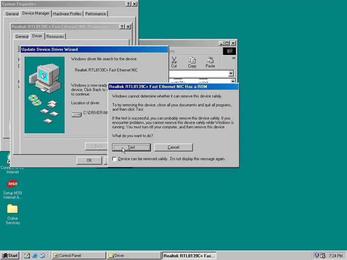The height and width of the screenshot is (260, 347).
Task: Launch Internet Explorer from Quick Launch
Action: (35, 256)
